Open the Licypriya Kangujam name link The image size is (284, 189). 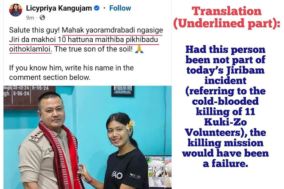pyautogui.click(x=59, y=8)
